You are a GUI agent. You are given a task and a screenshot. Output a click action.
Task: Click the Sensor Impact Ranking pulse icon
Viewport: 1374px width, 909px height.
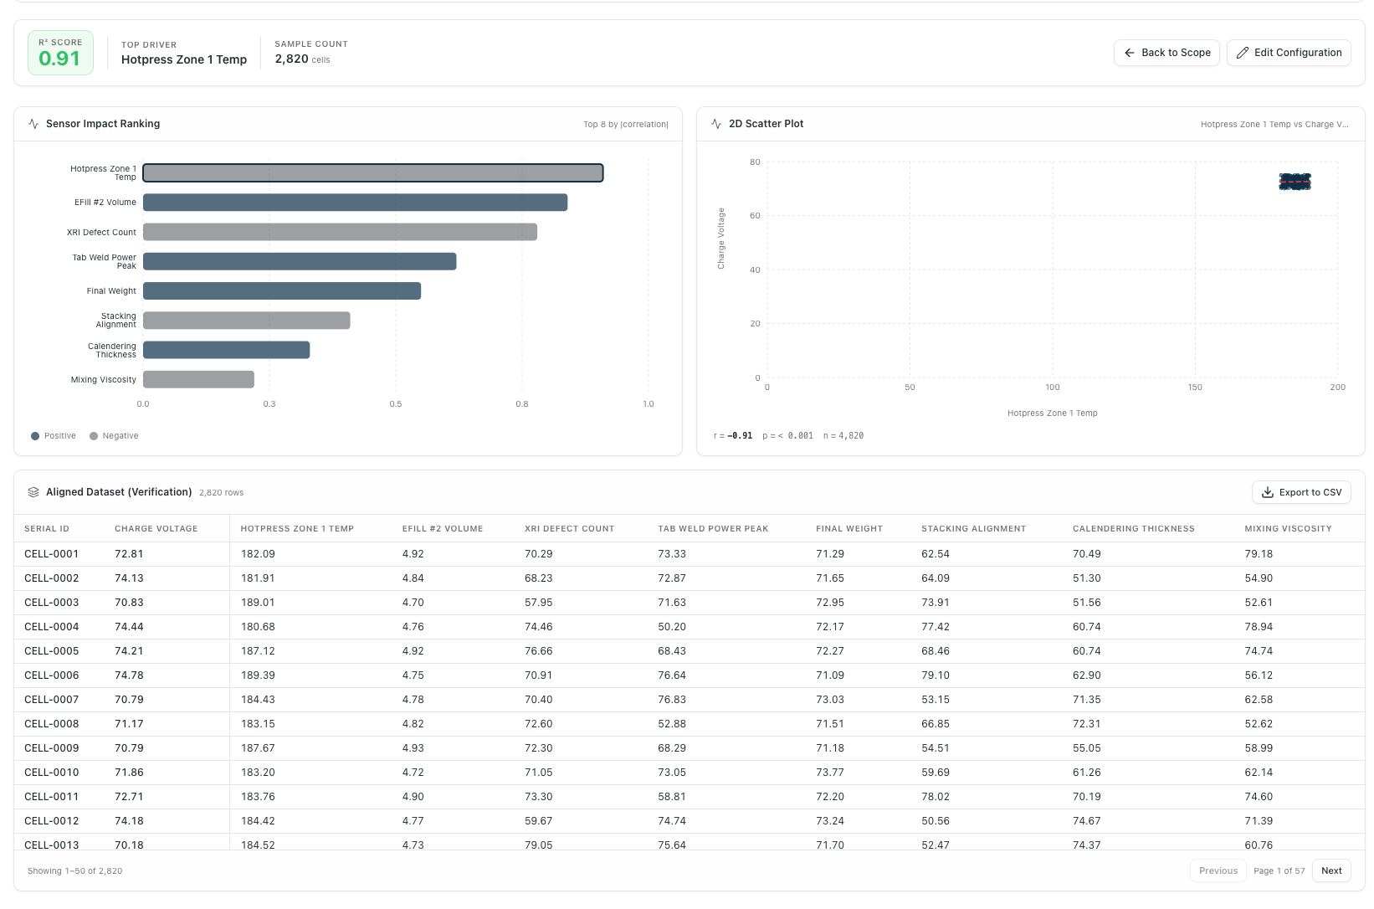33,124
